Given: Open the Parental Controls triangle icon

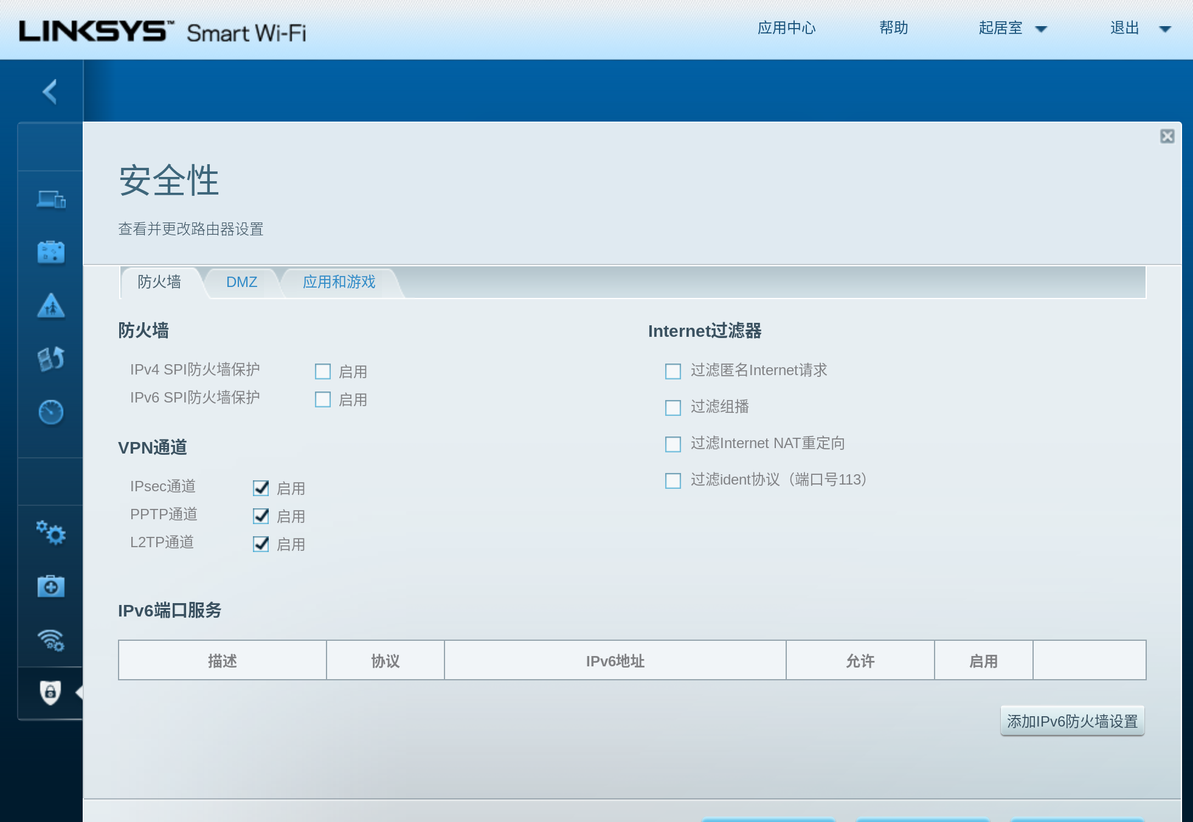Looking at the screenshot, I should pyautogui.click(x=51, y=306).
